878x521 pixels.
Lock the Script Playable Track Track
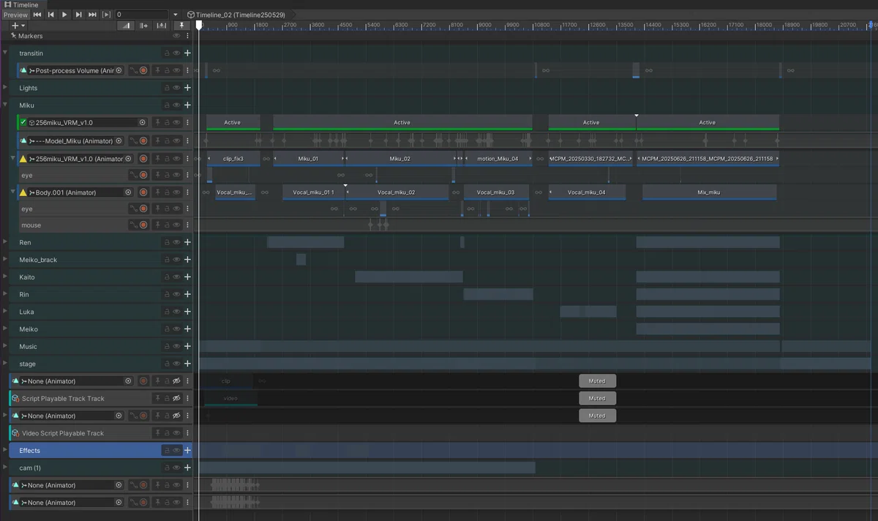tap(167, 399)
